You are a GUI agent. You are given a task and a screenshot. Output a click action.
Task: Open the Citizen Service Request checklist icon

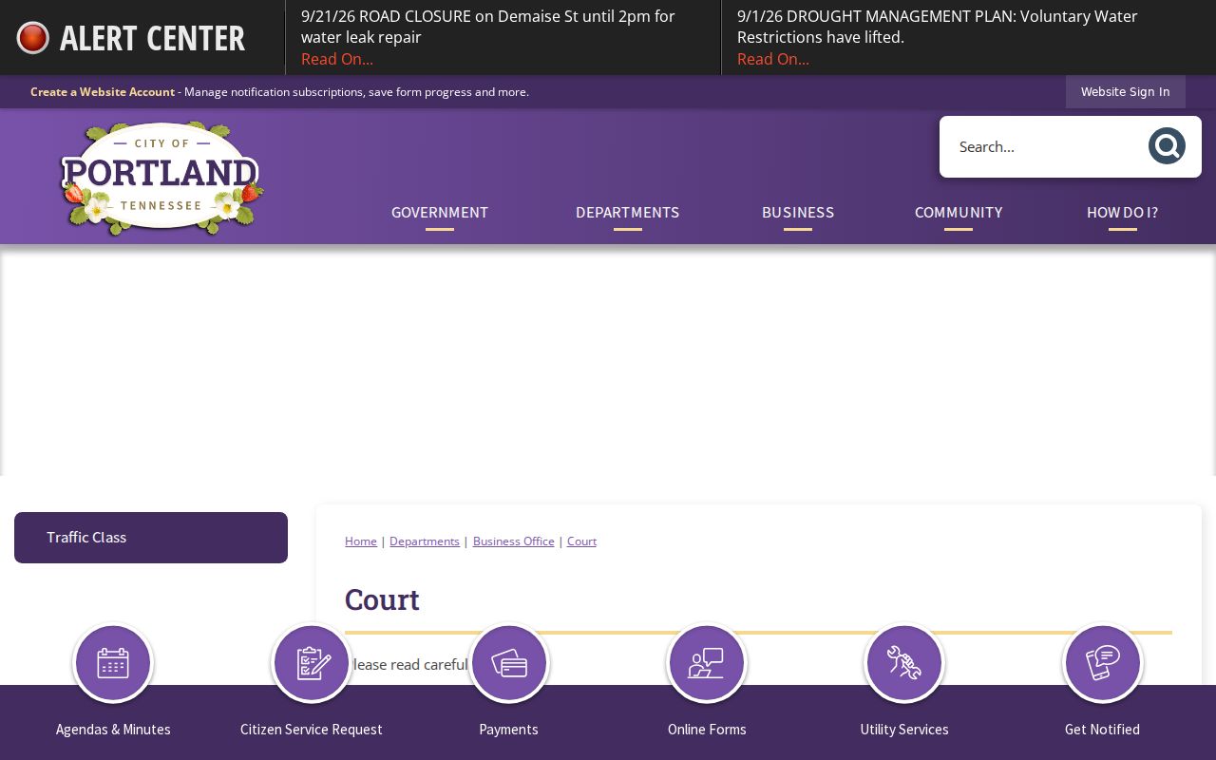pyautogui.click(x=312, y=662)
